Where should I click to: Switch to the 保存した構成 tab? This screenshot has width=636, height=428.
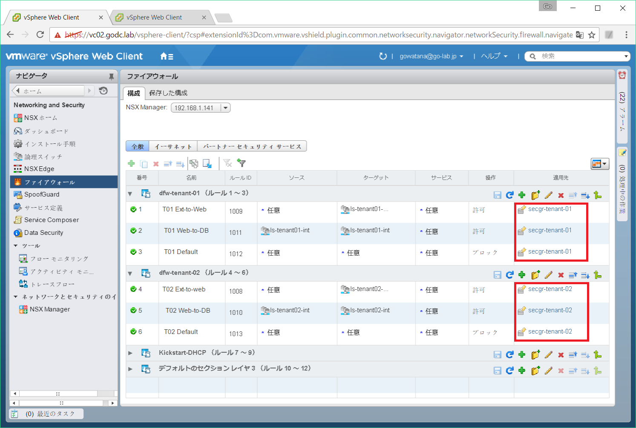coord(168,93)
